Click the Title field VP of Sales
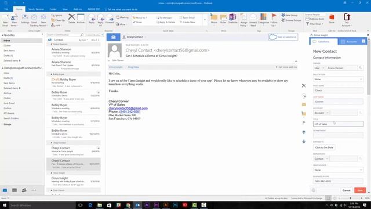Image resolution: width=371 pixels, height=209 pixels. coord(338,124)
